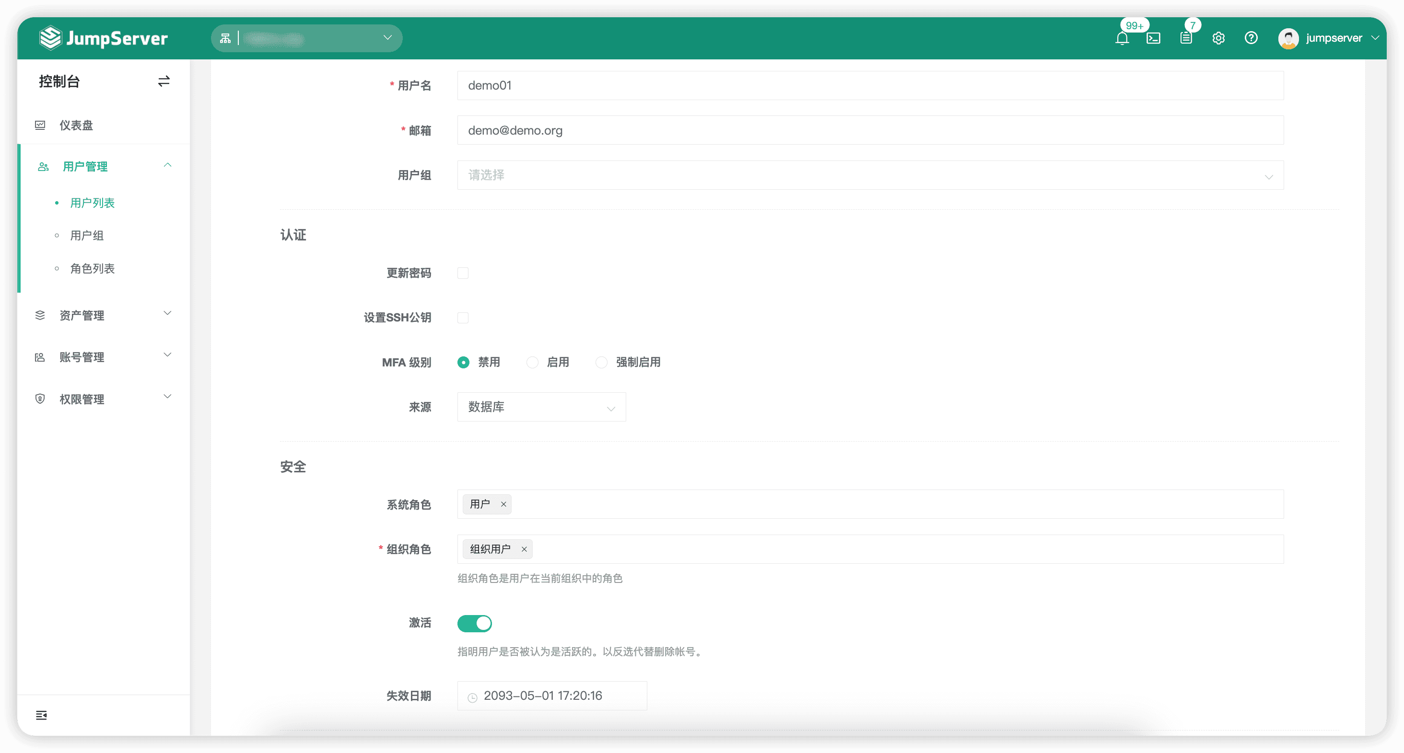
Task: Toggle the 激活 switch
Action: tap(474, 623)
